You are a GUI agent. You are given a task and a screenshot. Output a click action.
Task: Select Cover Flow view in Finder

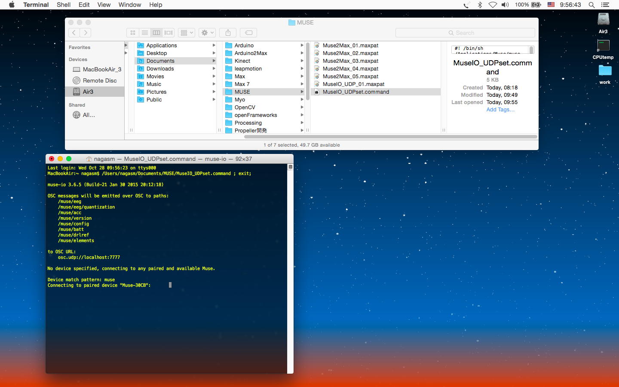(169, 33)
